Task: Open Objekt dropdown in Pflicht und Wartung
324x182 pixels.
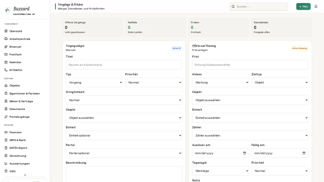Action: tap(250, 100)
